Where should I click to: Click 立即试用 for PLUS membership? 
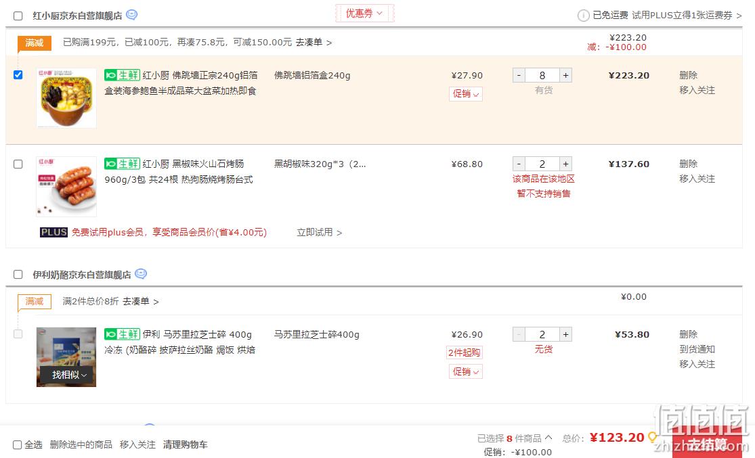pos(319,232)
